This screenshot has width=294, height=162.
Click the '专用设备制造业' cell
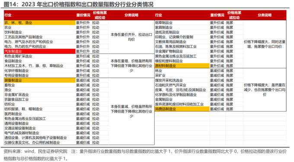coord(16,76)
